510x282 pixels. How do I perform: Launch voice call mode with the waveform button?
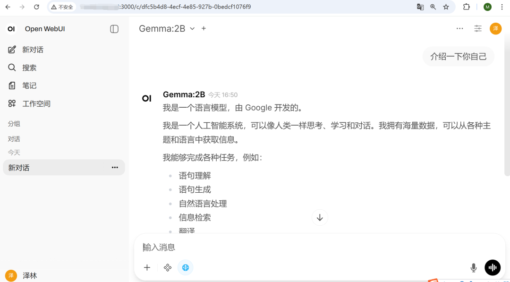492,267
